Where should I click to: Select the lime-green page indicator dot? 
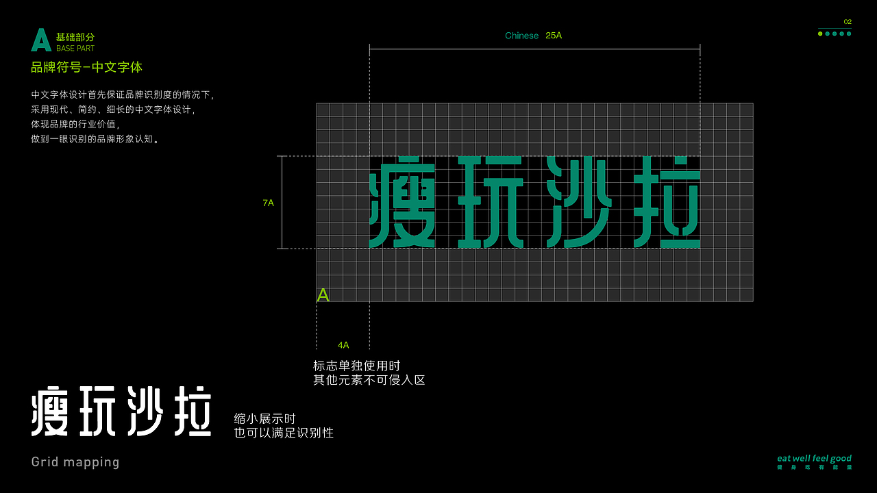[820, 34]
